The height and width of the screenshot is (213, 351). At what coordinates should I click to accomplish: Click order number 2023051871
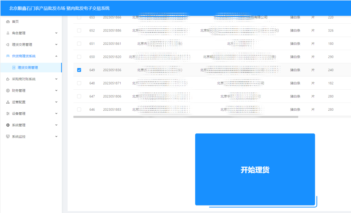112,83
